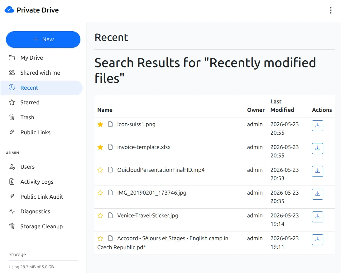Click the Diagnostics pulse icon
341x273 pixels.
coord(12,211)
